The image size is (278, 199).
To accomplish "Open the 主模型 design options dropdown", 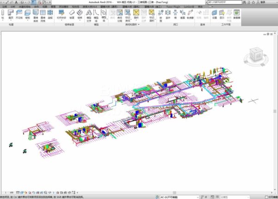I will (x=235, y=197).
